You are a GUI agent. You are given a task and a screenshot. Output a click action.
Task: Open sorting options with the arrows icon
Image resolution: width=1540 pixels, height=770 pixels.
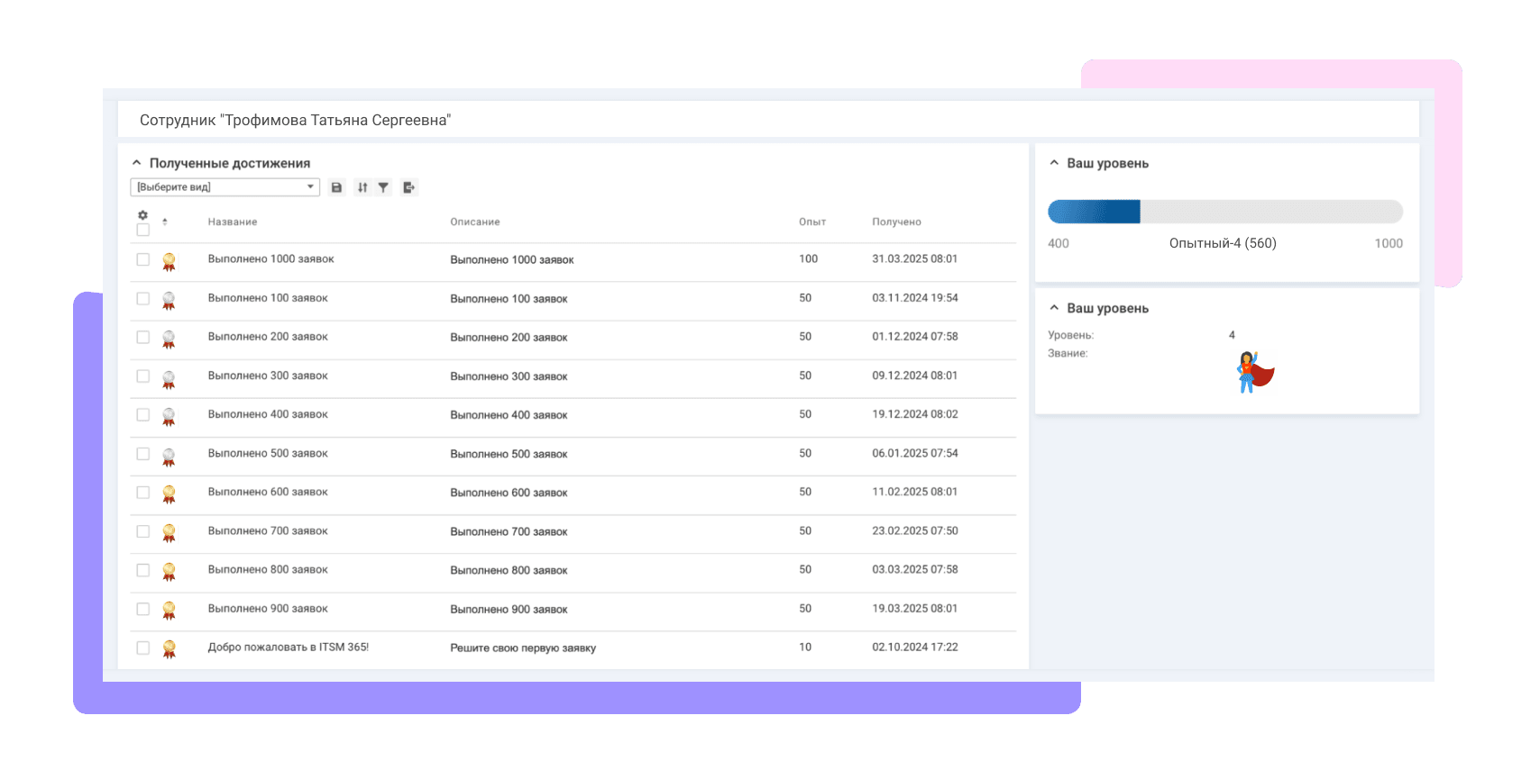pos(362,187)
